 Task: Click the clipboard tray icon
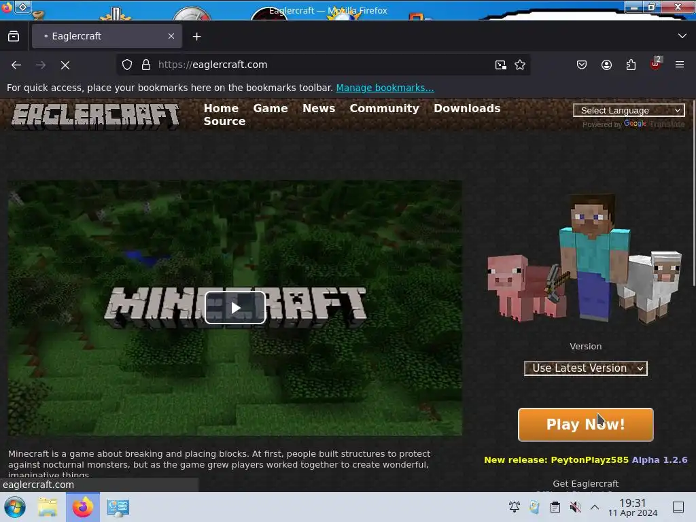coord(555,507)
